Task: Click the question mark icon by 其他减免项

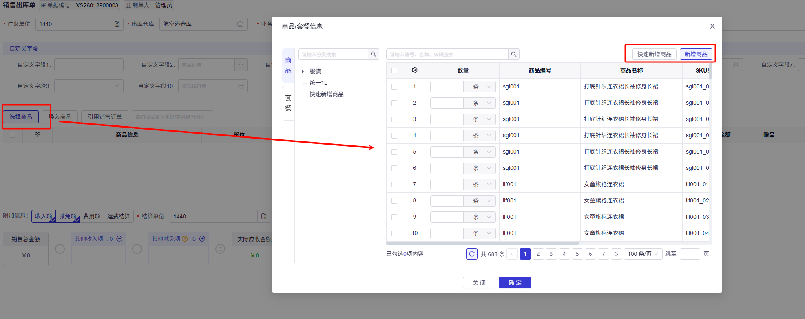Action: click(x=185, y=239)
